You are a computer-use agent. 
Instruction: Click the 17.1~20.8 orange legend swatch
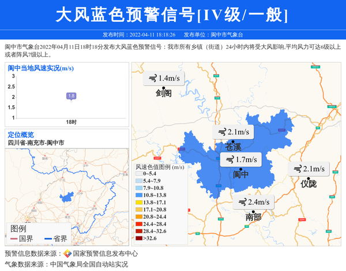(138, 209)
